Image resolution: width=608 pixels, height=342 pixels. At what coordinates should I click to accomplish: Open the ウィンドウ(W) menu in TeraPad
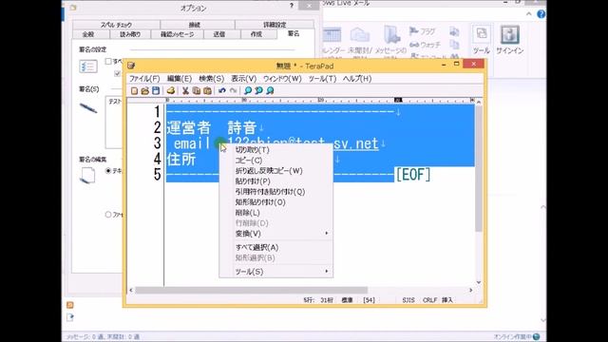(x=282, y=79)
